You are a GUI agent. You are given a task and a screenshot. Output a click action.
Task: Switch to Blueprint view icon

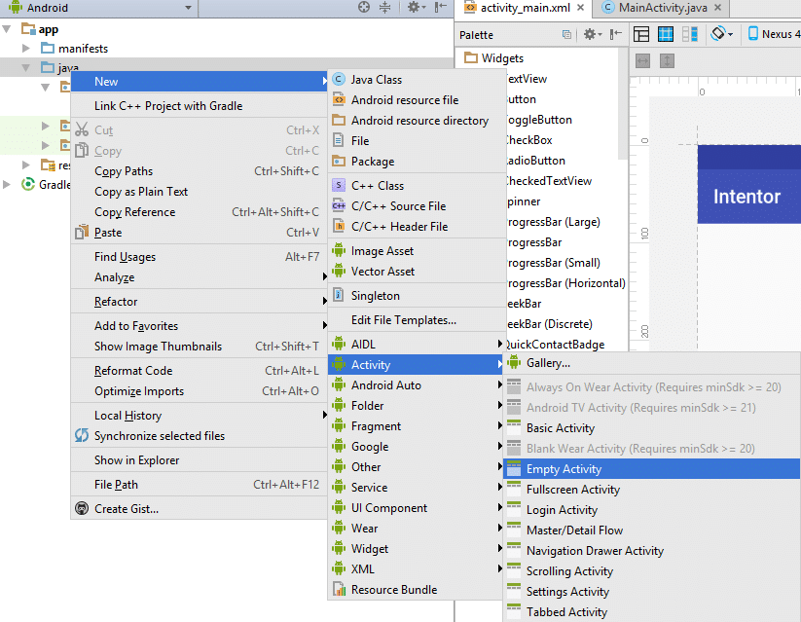(666, 34)
